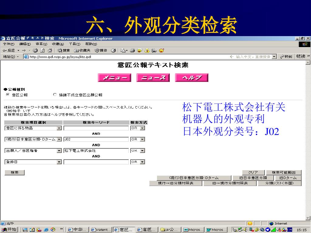
Task: Open the 查看(V) menu
Action: point(41,44)
